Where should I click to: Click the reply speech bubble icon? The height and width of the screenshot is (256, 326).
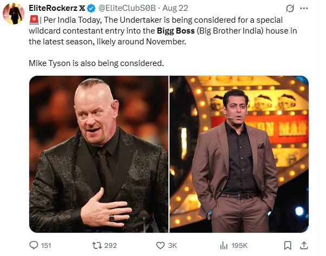32,245
